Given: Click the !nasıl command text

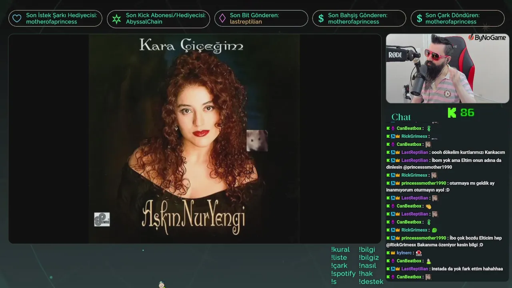Looking at the screenshot, I should [x=368, y=266].
